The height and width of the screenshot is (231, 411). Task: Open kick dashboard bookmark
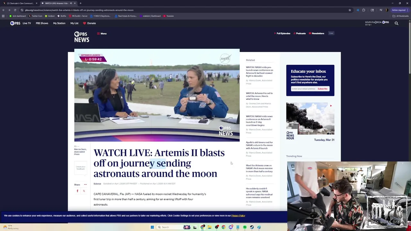pos(18,16)
